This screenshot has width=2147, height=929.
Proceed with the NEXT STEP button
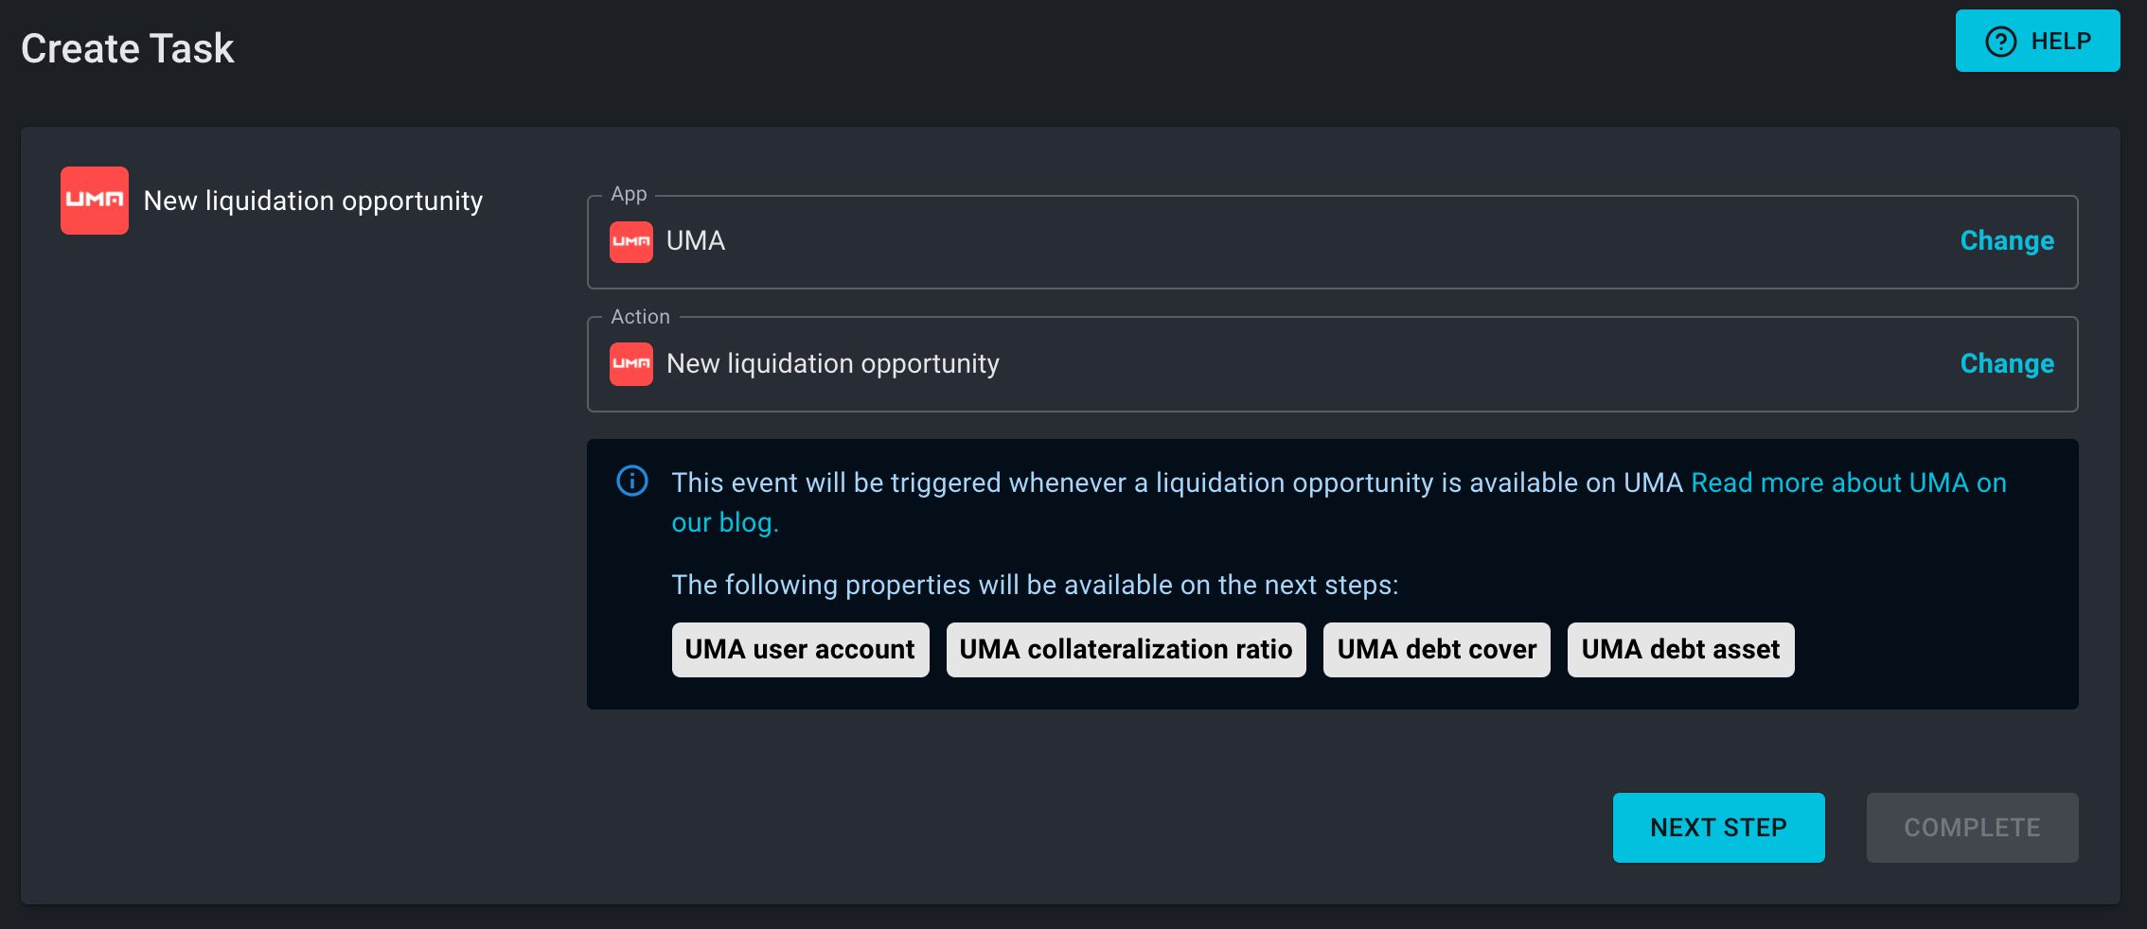pyautogui.click(x=1718, y=827)
